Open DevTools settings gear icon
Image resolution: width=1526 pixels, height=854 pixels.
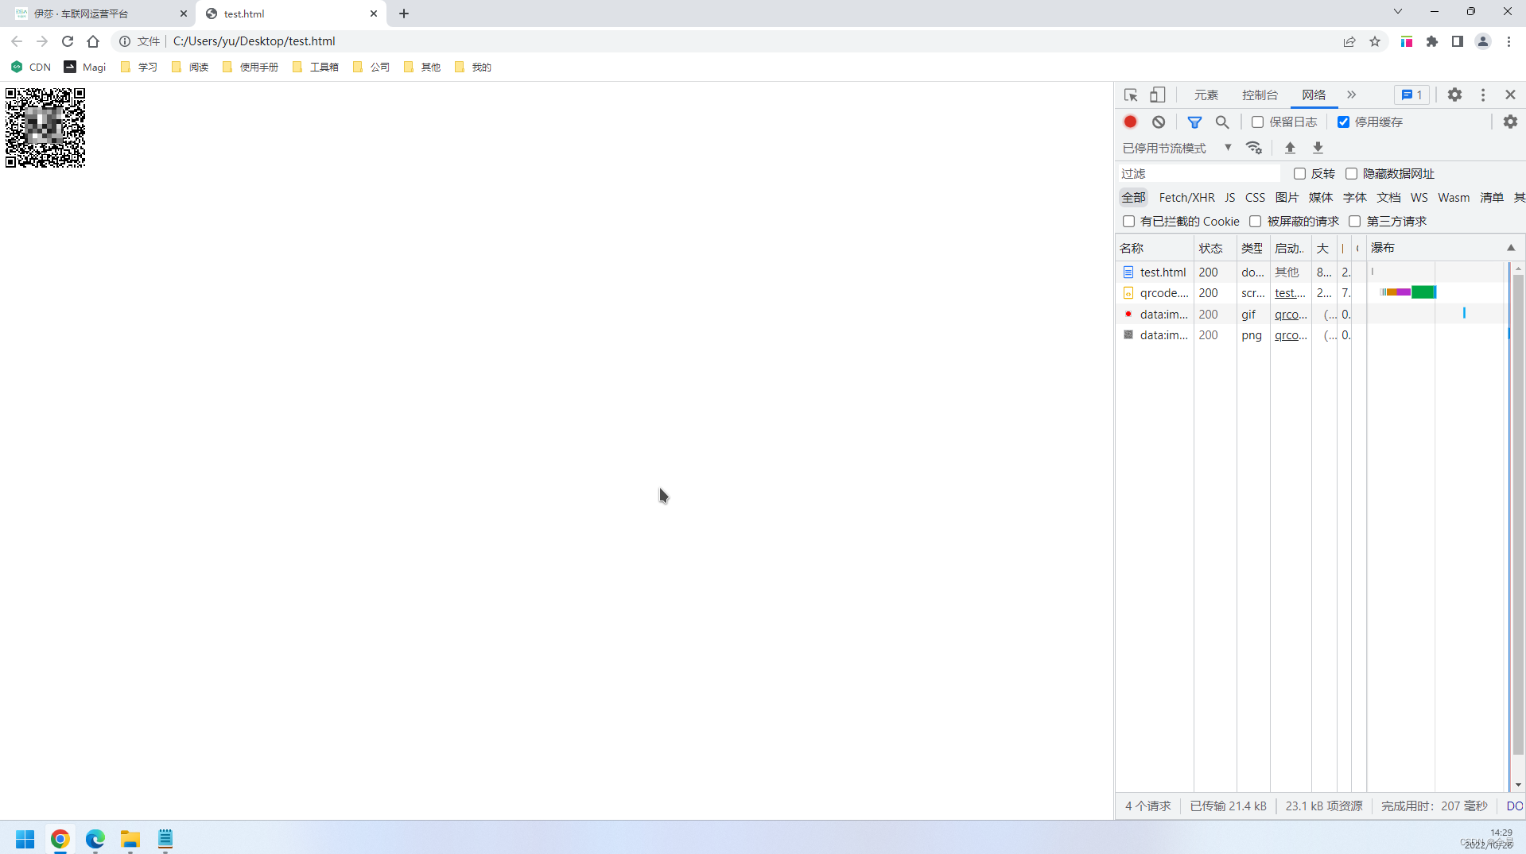tap(1454, 95)
